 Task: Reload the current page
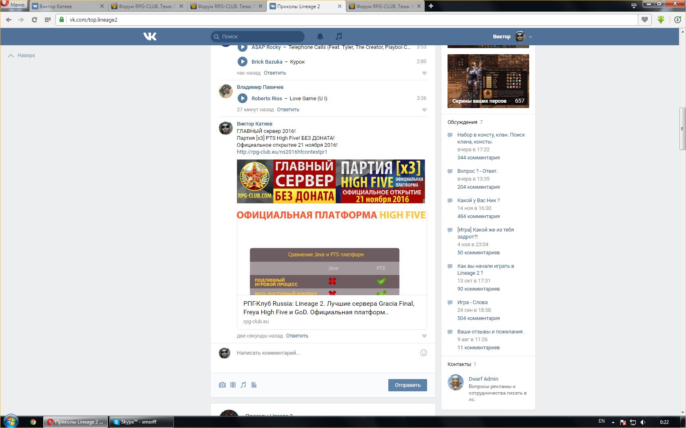pos(34,20)
